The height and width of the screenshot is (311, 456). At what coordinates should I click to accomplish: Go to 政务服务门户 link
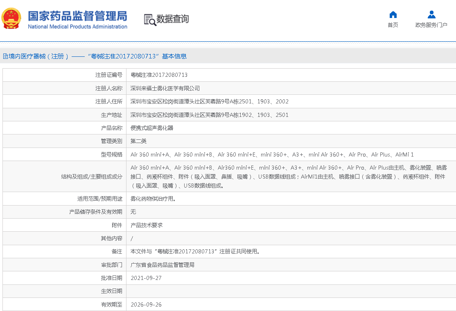pyautogui.click(x=431, y=25)
